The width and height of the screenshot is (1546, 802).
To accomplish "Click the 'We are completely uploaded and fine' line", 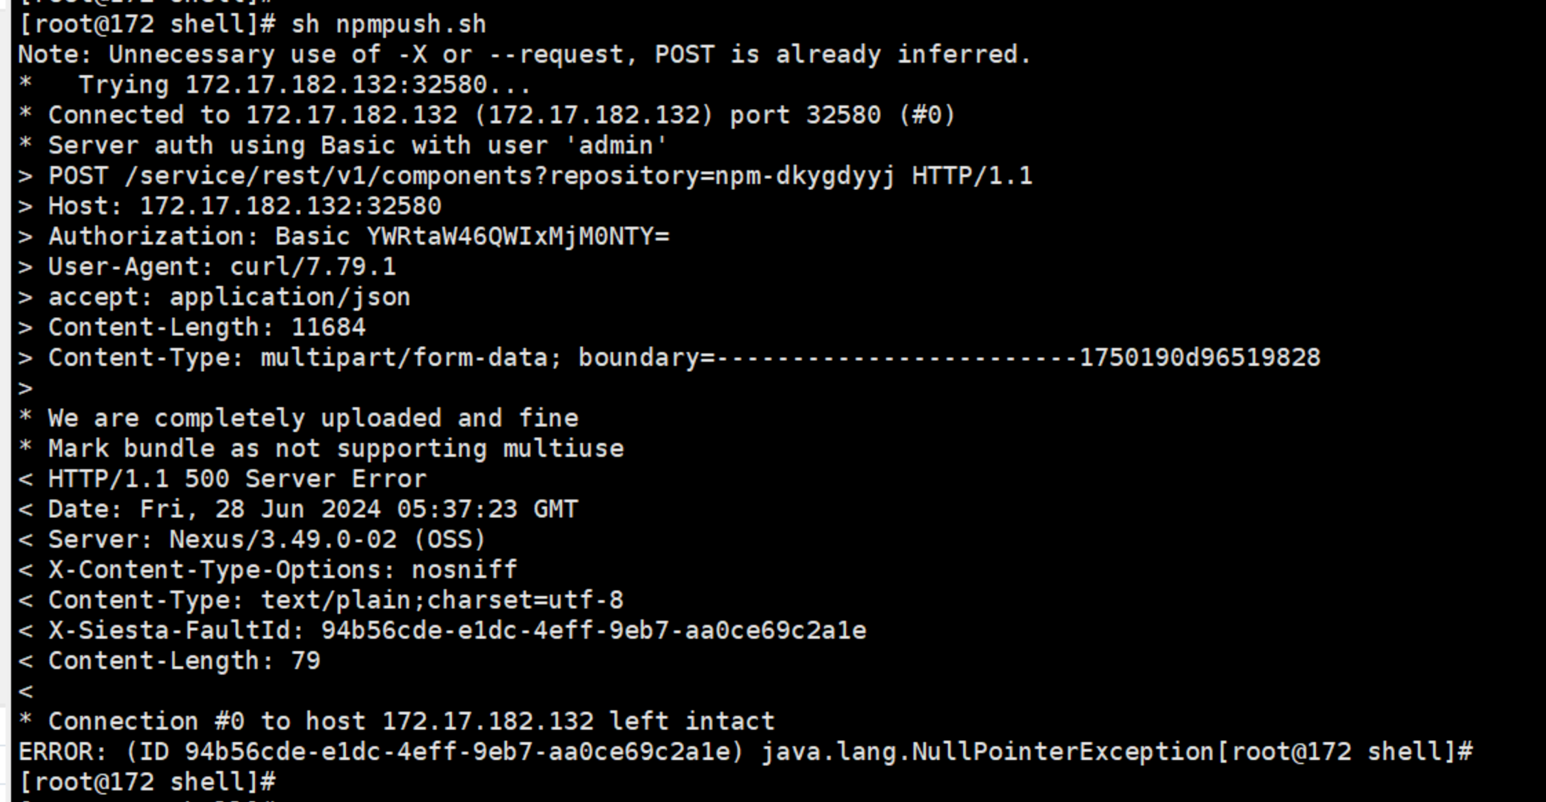I will pos(298,418).
